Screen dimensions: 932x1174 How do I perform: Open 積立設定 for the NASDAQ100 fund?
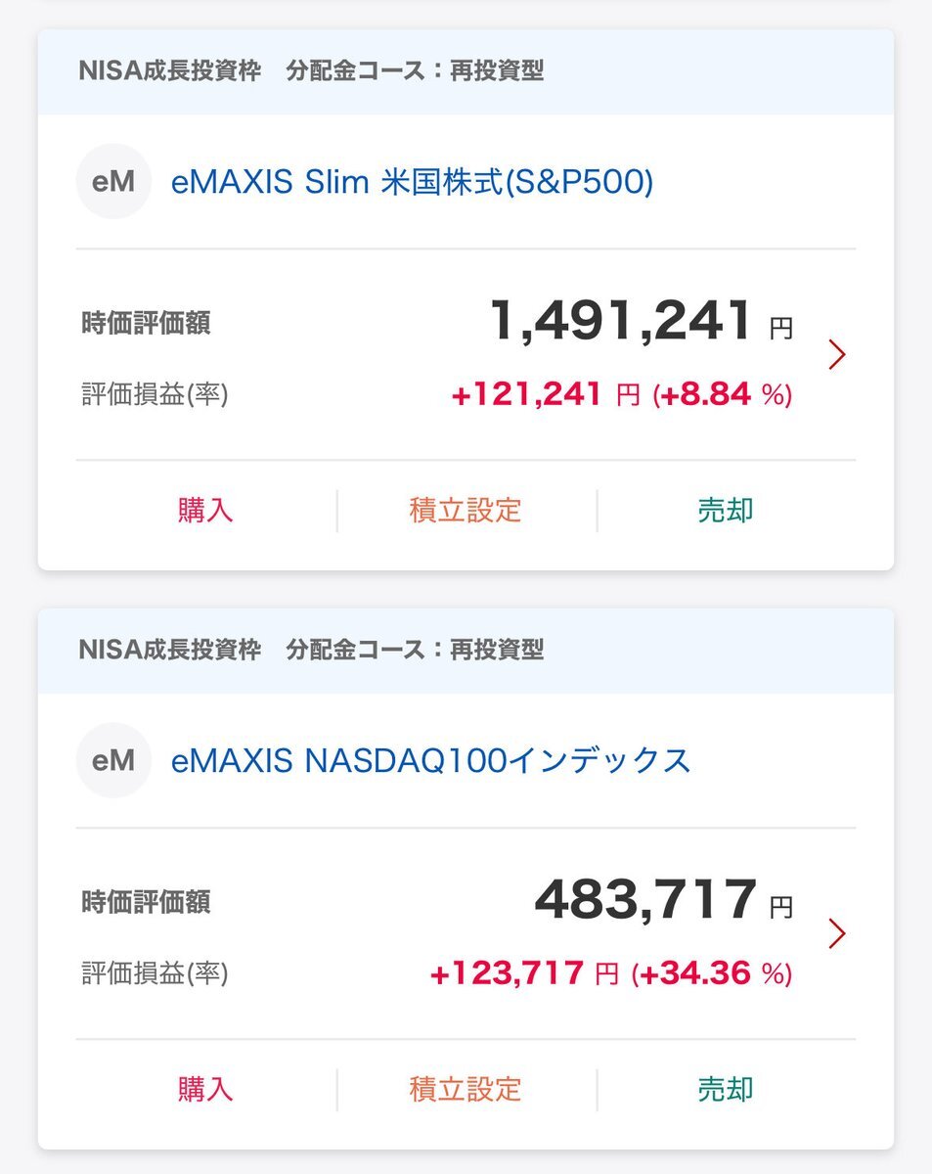[466, 1089]
